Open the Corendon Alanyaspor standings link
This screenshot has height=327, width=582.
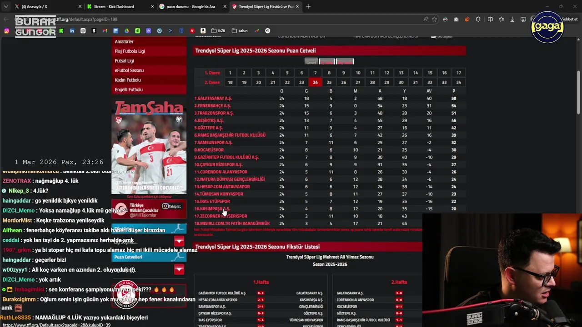pyautogui.click(x=221, y=172)
